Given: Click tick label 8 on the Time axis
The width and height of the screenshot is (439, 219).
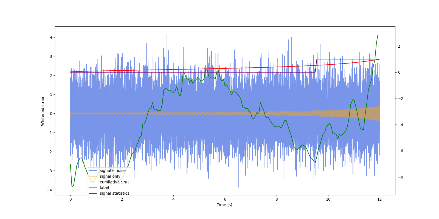Looking at the screenshot, I should click(277, 199).
